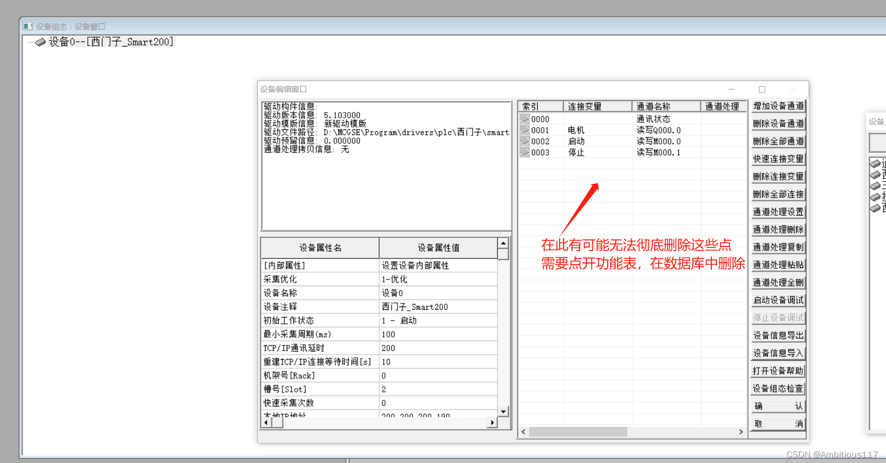Image resolution: width=886 pixels, height=463 pixels.
Task: Click 增加设备通道 button
Action: click(x=778, y=106)
